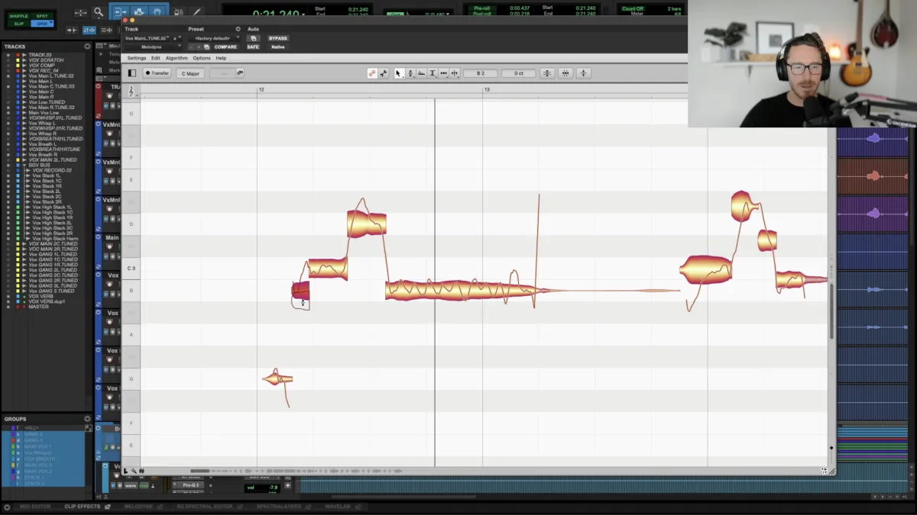Toggle the plug-in BYPASS button

click(x=278, y=38)
